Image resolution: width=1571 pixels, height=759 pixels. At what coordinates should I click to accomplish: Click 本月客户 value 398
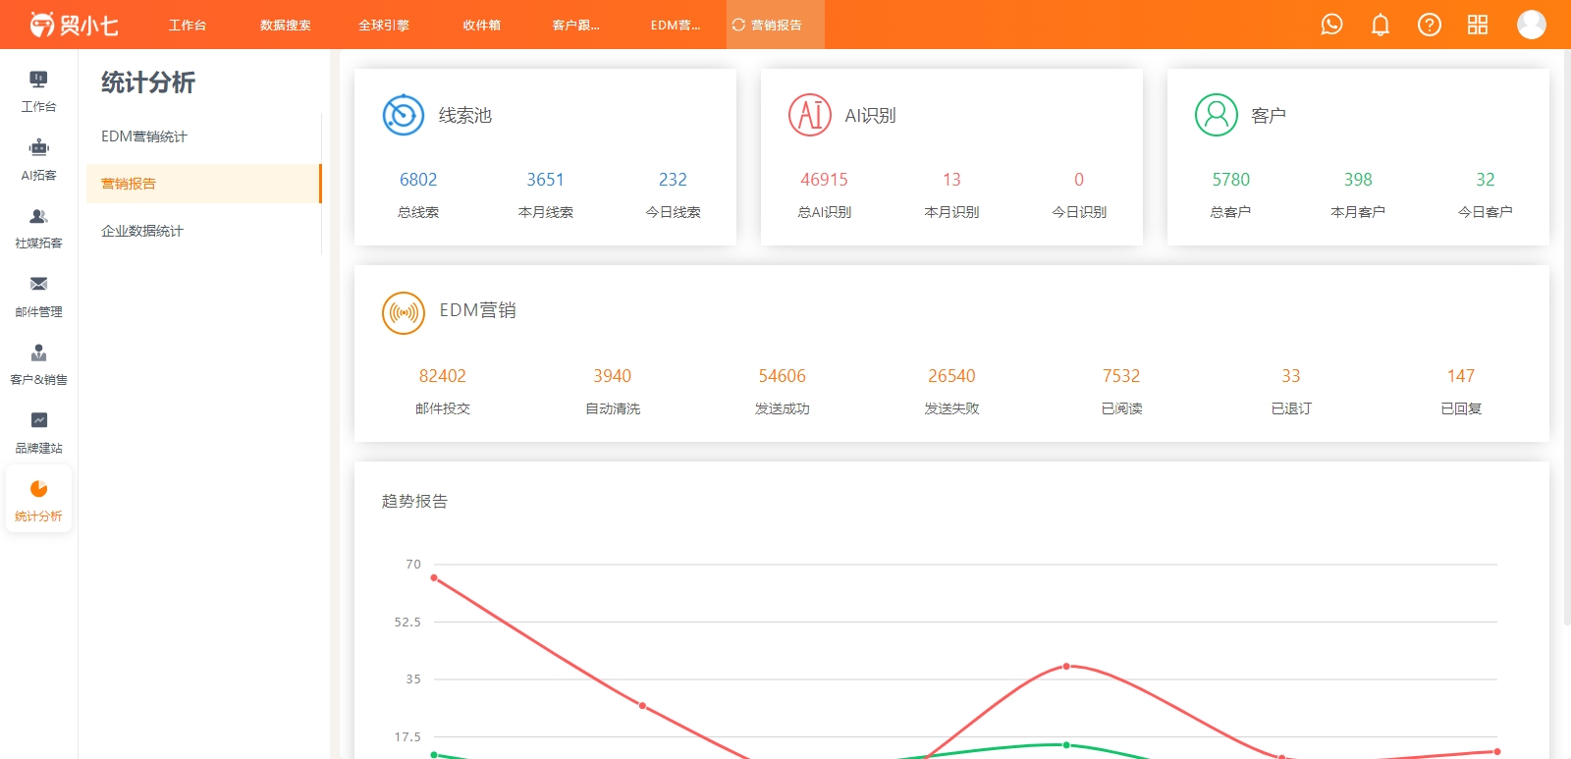click(x=1358, y=180)
